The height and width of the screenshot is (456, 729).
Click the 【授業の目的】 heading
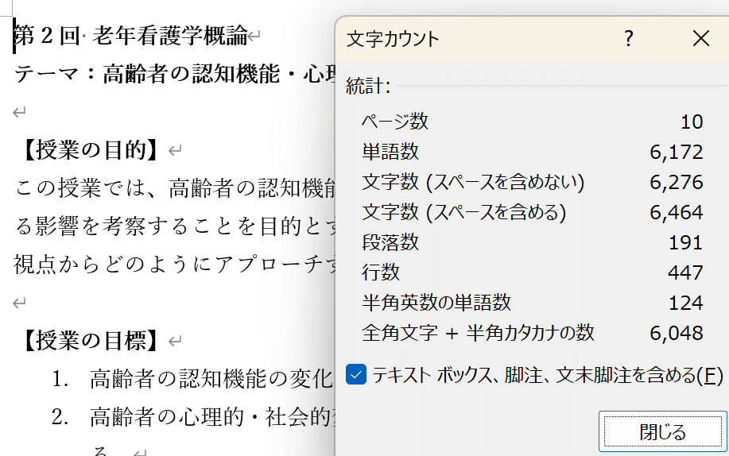[x=91, y=150]
